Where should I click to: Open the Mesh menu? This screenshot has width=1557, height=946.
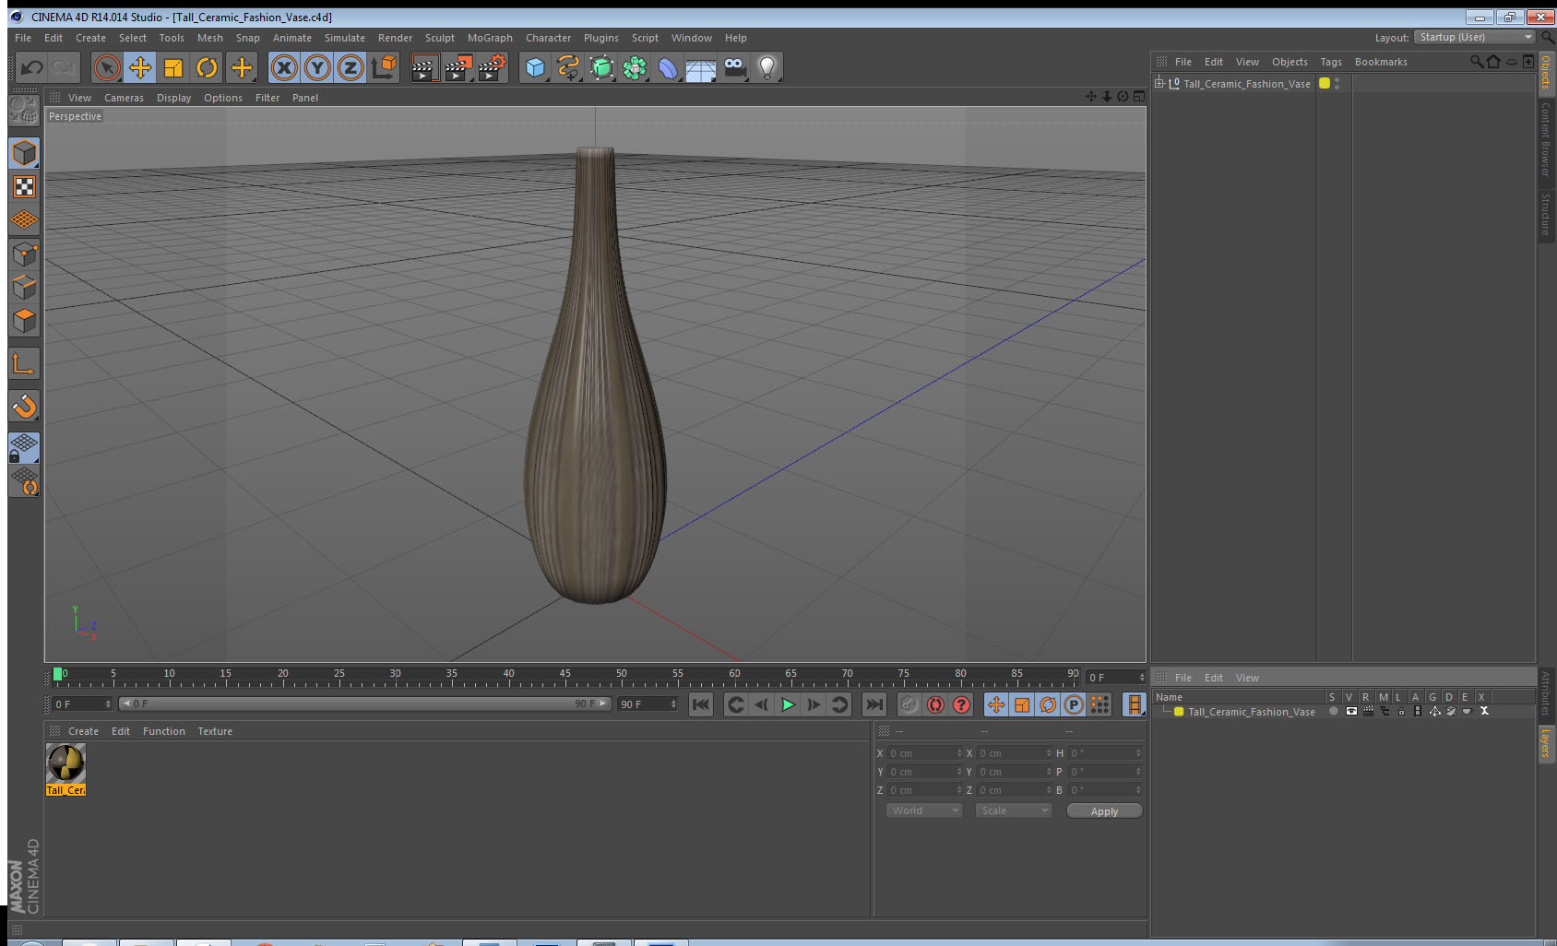[210, 38]
